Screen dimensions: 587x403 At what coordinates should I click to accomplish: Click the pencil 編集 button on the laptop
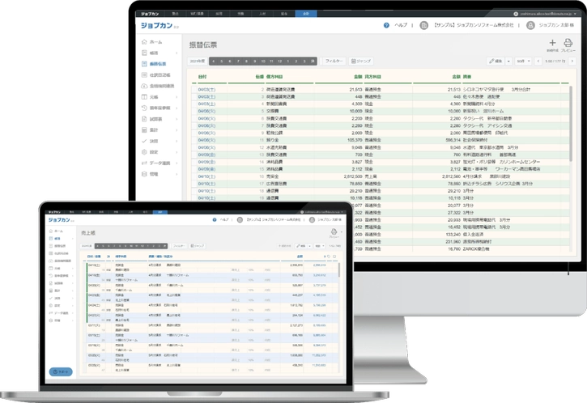coord(301,246)
